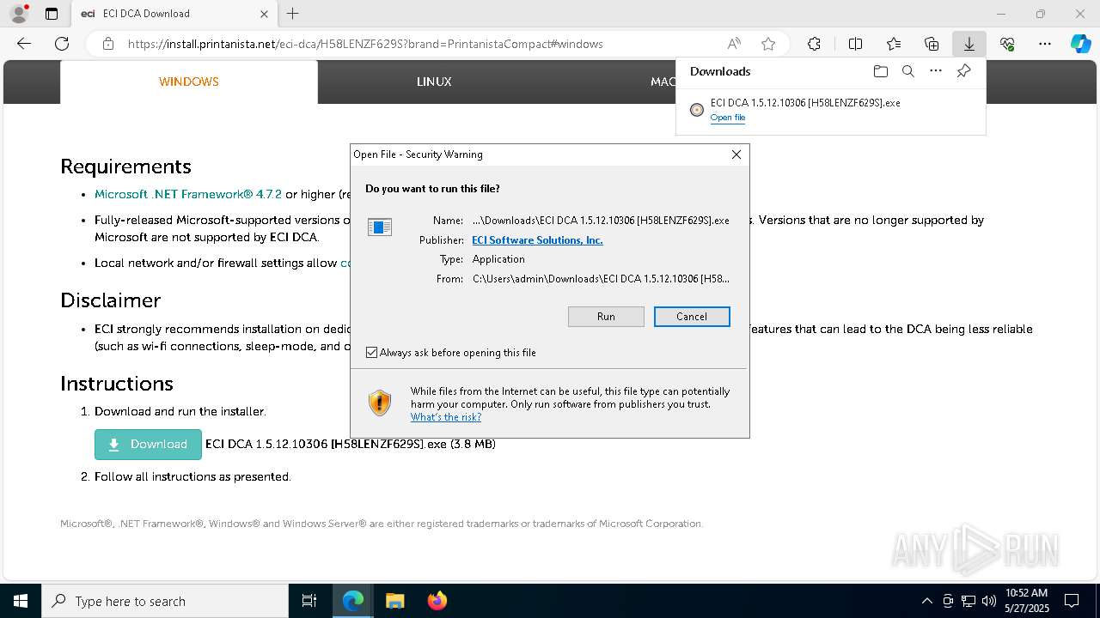Open Edge Settings and more menu
The height and width of the screenshot is (618, 1100).
(x=1045, y=44)
